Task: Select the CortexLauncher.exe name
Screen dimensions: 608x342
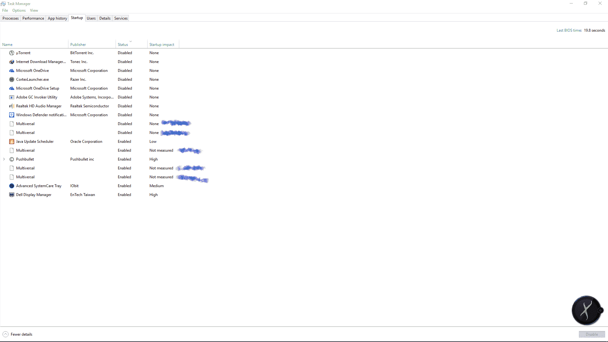Action: pos(32,79)
